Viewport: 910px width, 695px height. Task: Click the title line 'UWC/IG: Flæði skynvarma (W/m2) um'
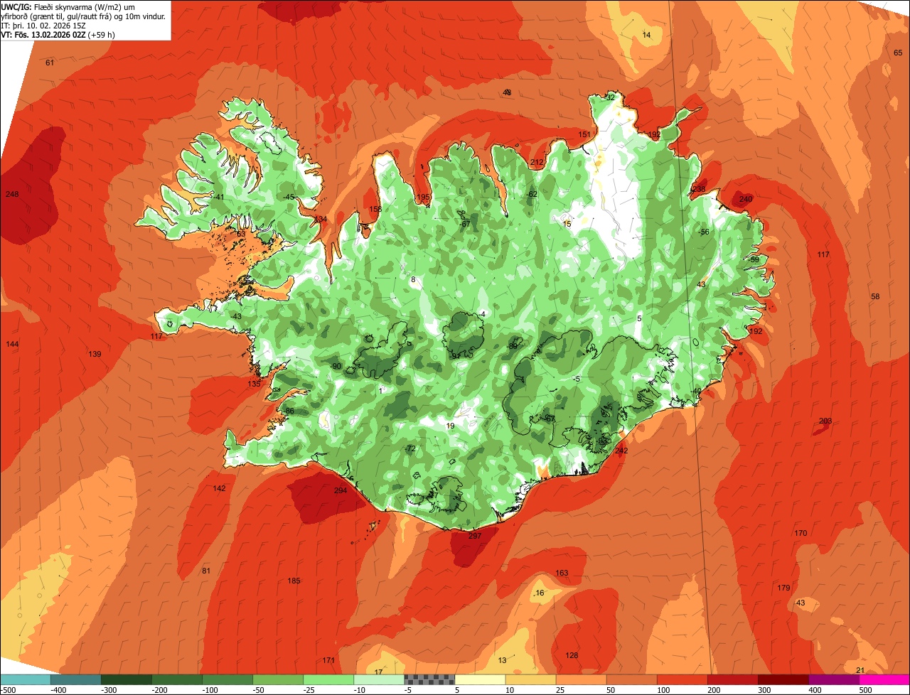(x=68, y=7)
